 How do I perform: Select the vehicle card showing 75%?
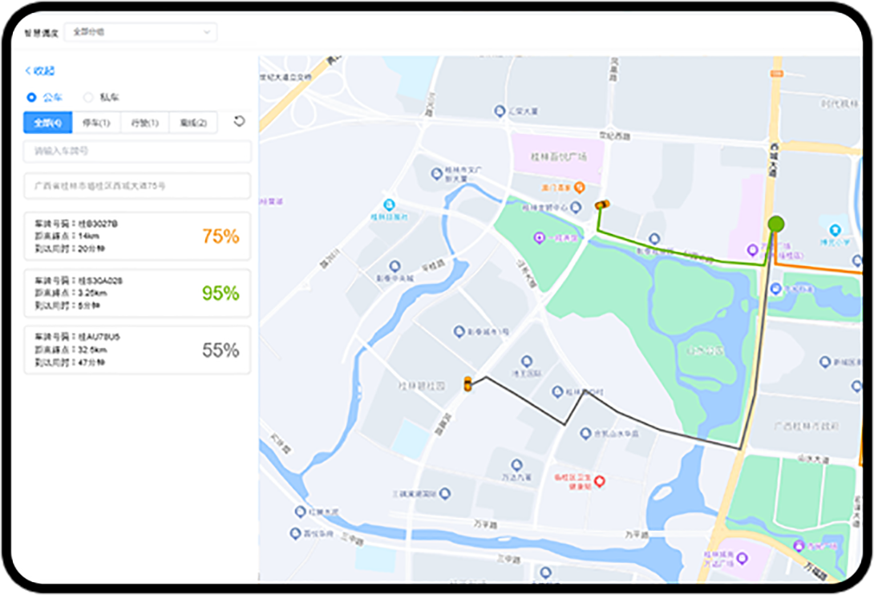pyautogui.click(x=137, y=236)
